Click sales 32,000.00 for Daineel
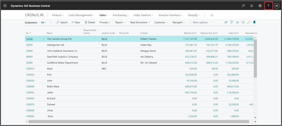 tap(233, 104)
